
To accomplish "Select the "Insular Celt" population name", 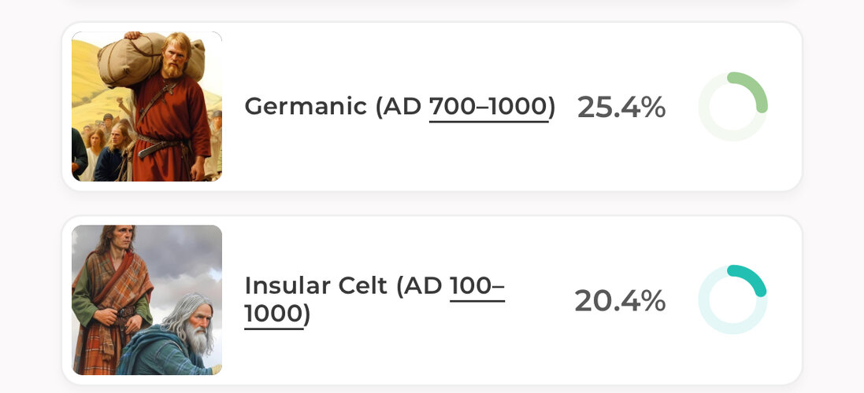I will 316,286.
